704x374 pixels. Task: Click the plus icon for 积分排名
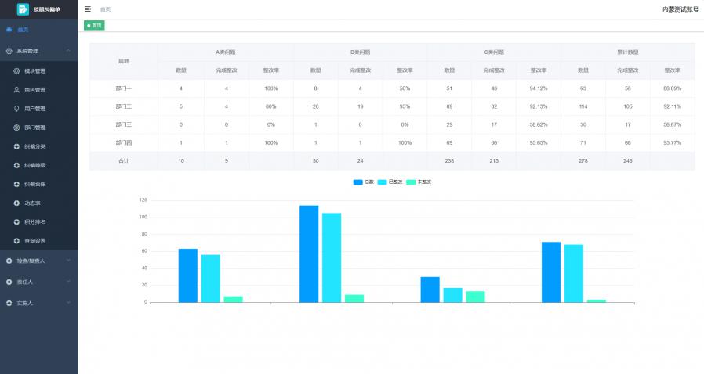(16, 221)
